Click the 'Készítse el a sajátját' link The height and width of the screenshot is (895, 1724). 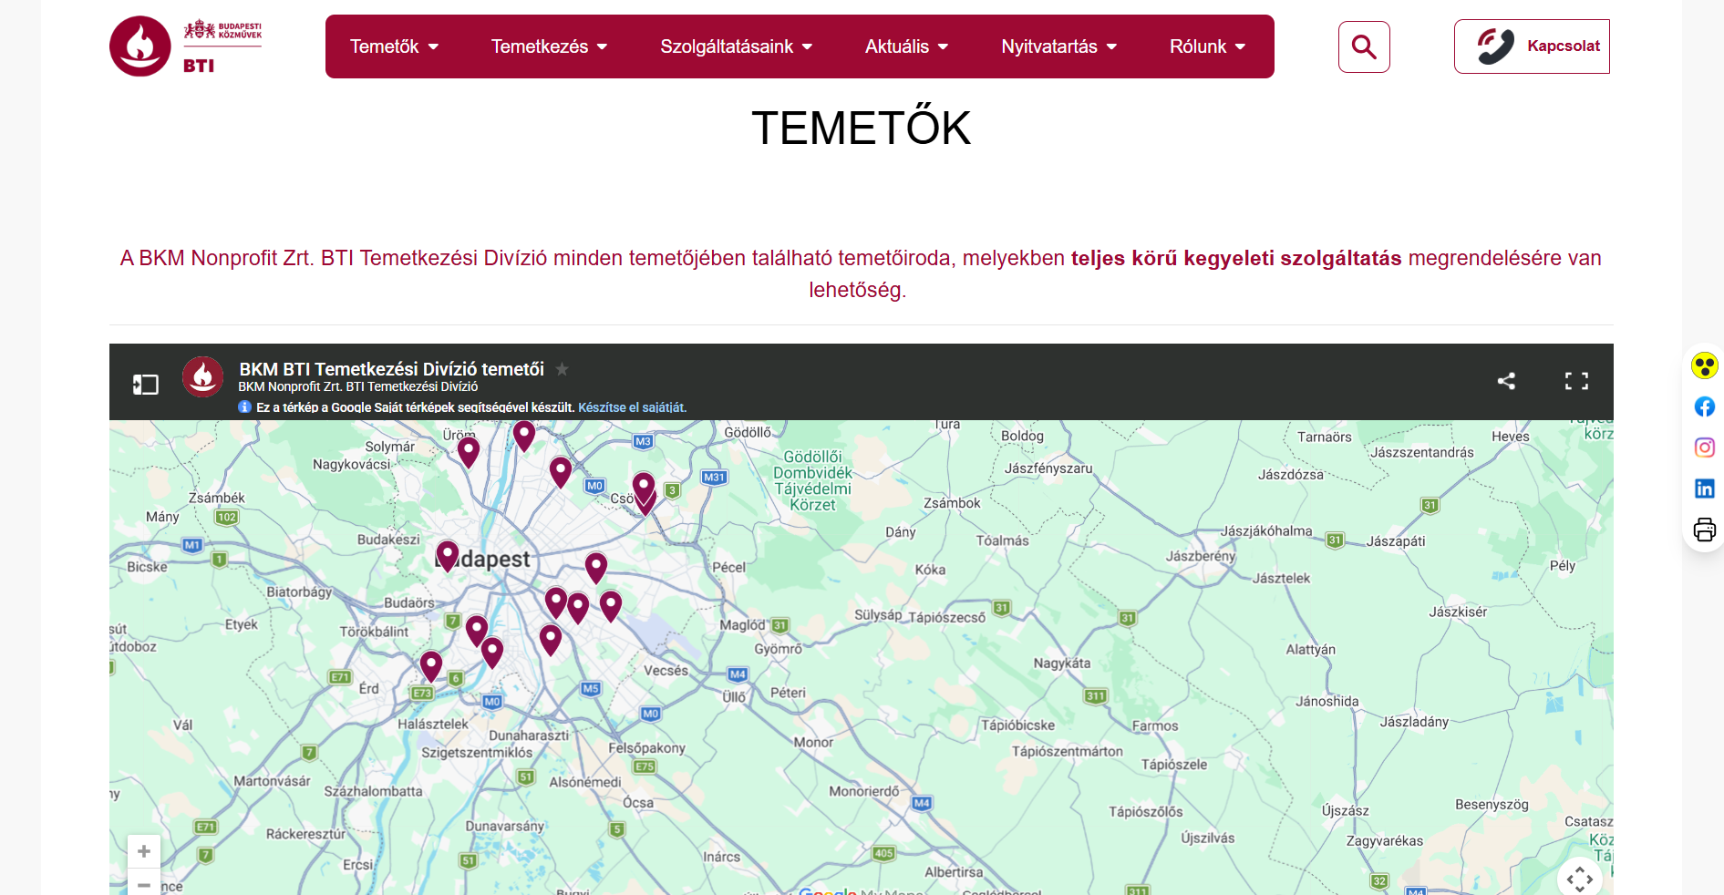click(x=632, y=407)
